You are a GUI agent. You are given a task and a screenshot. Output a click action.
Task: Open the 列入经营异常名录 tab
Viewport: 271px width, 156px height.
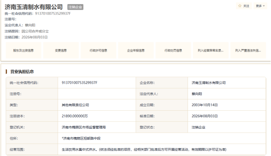tap(211, 50)
